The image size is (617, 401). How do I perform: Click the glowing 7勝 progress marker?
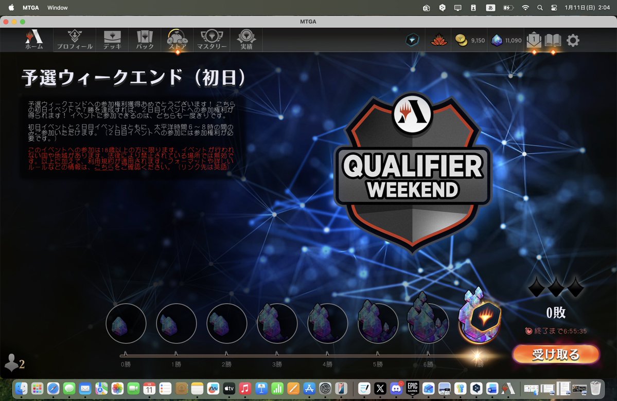point(478,356)
